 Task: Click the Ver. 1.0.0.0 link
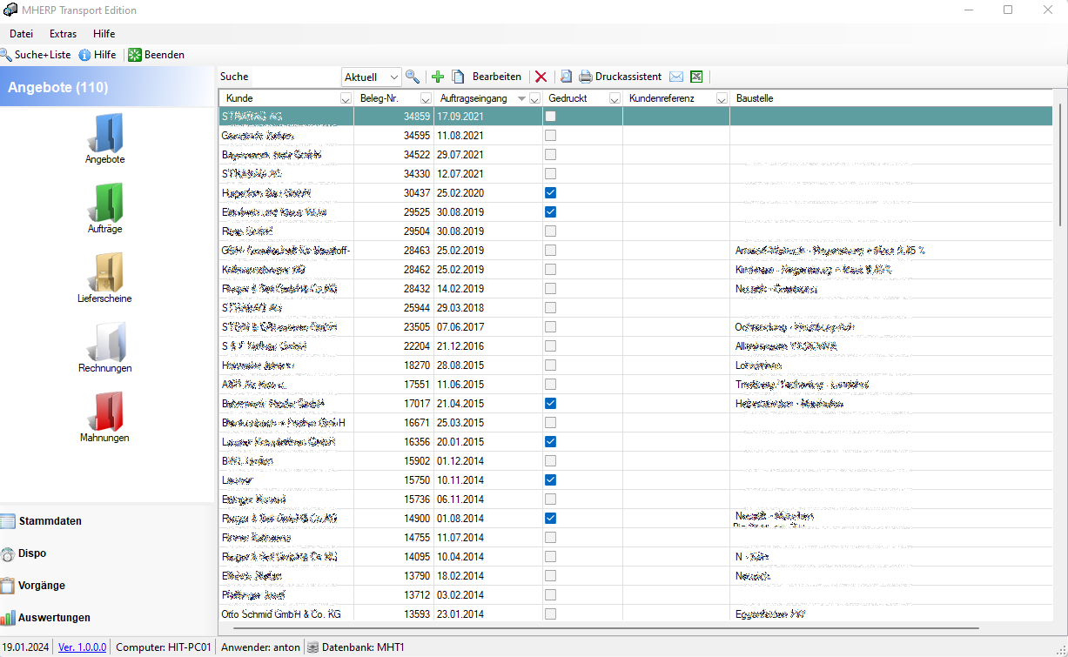(82, 647)
